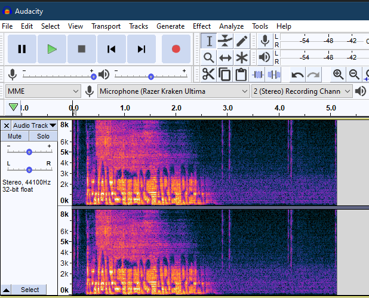
Task: Click the mixer microphone volume icon
Action: coord(13,75)
